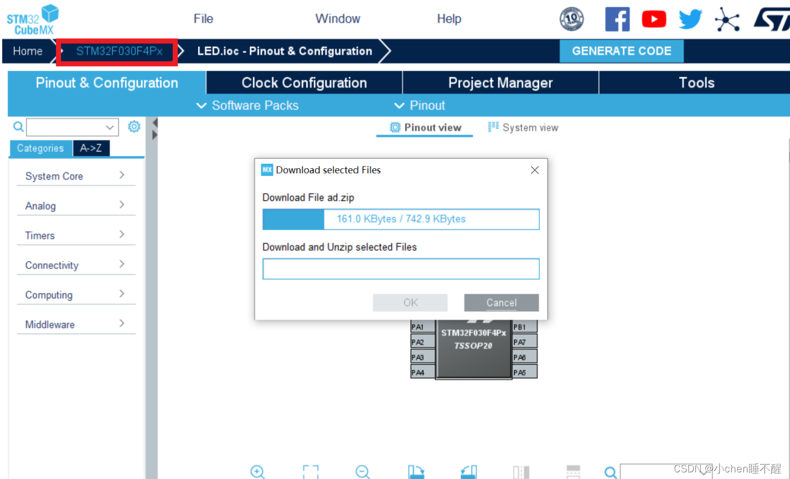Screen dimensions: 790x479
Task: Click the Download File ad.zip label
Action: [308, 197]
